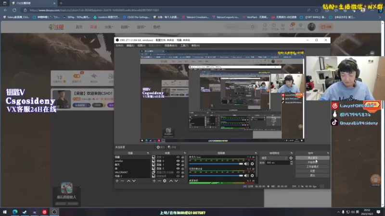
Task: Move scene down in Scenes panel
Action: pyautogui.click(x=134, y=181)
